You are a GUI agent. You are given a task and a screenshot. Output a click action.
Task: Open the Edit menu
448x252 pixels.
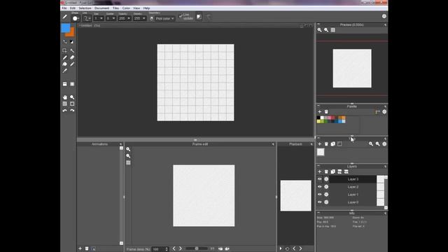73,8
